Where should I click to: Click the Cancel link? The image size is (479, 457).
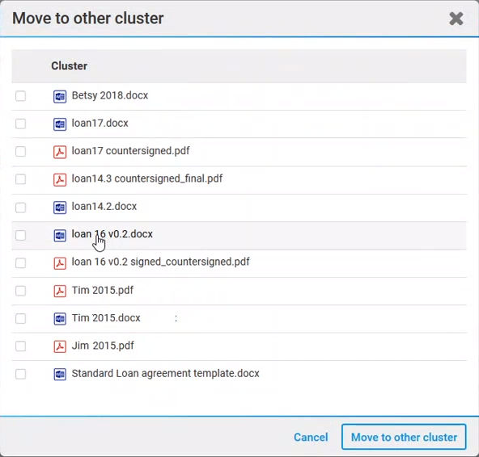[x=311, y=437]
